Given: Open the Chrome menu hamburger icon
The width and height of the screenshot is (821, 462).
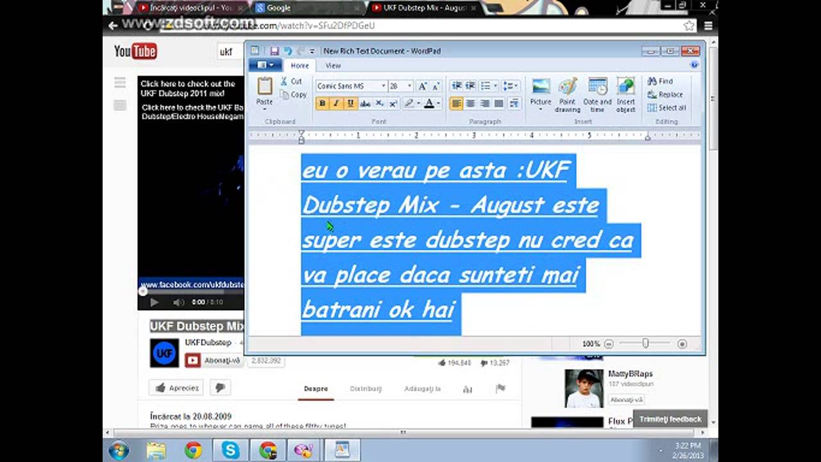Looking at the screenshot, I should pyautogui.click(x=708, y=26).
